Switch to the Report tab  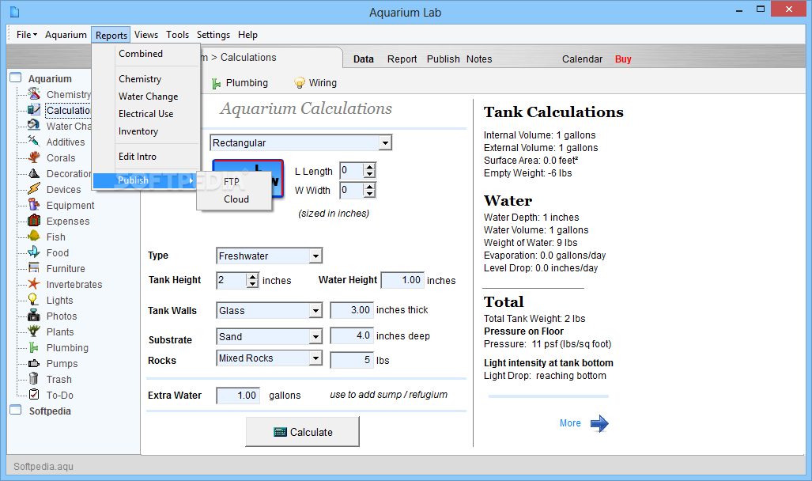pos(402,59)
